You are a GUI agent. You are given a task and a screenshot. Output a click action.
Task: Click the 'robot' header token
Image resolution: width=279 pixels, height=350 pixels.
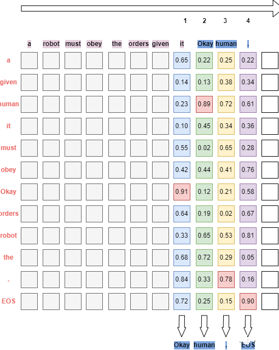click(x=51, y=44)
